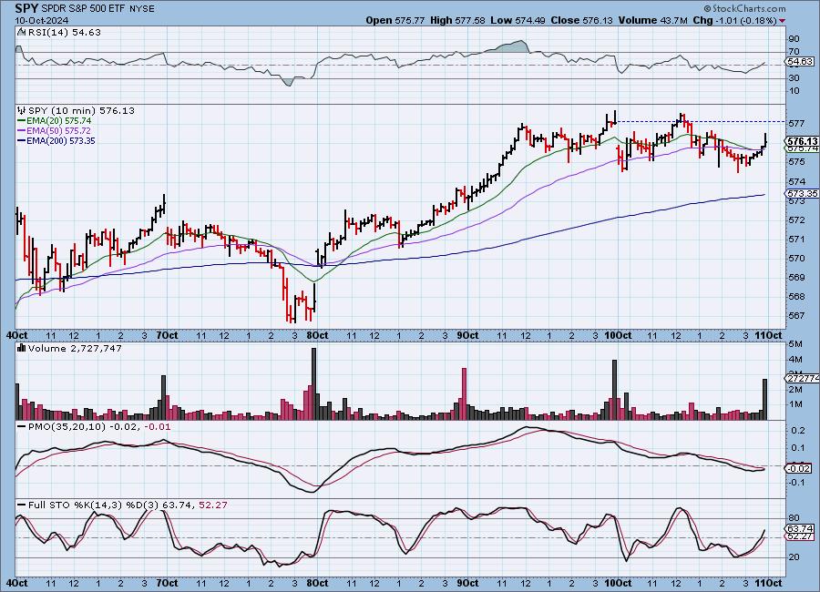
Task: Click the 'RSI(14) 54.63' legend label
Action: [65, 32]
